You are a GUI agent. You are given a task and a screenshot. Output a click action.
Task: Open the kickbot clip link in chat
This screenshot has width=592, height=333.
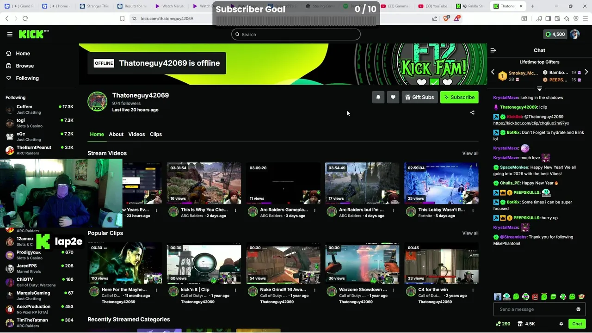tap(531, 123)
